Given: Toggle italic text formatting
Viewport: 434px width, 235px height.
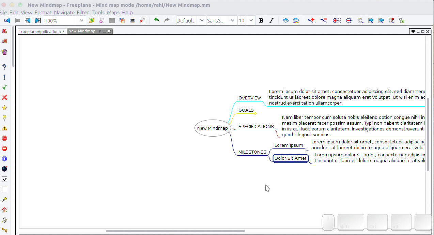Looking at the screenshot, I should 272,20.
